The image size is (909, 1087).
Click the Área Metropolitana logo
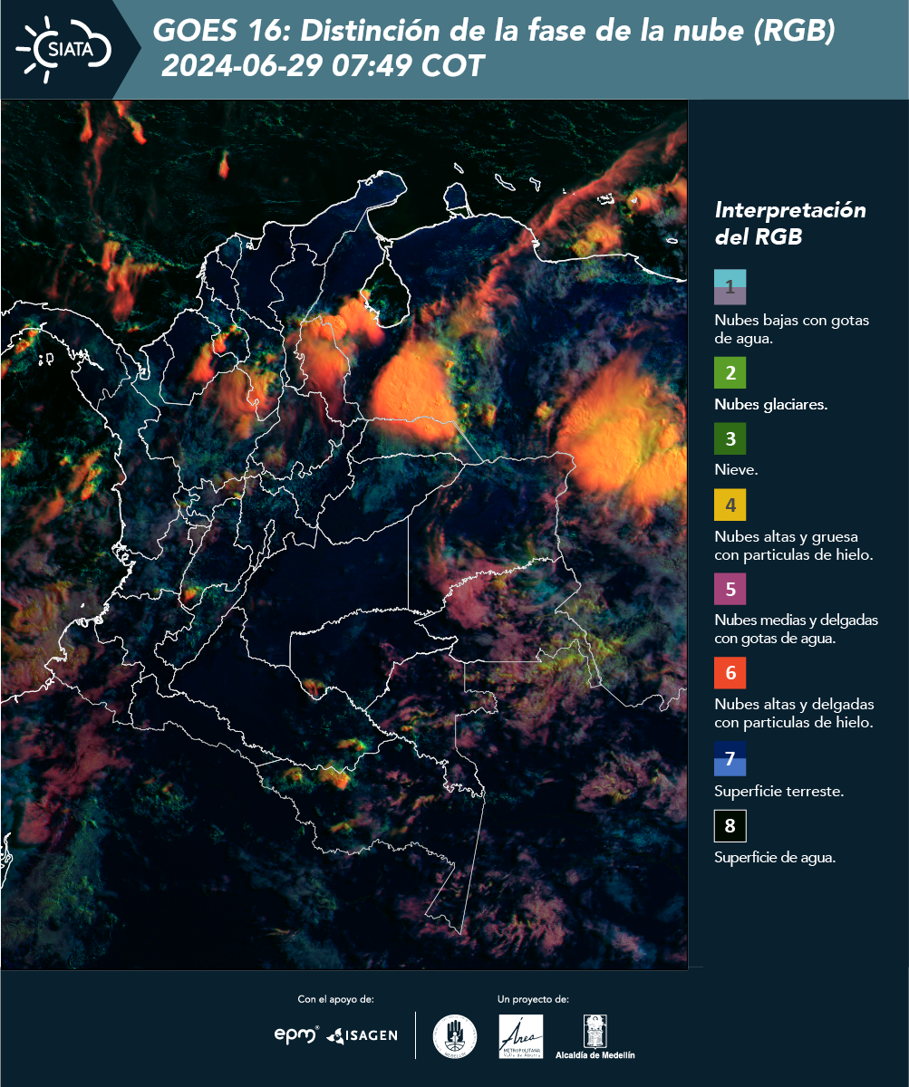pos(521,1035)
